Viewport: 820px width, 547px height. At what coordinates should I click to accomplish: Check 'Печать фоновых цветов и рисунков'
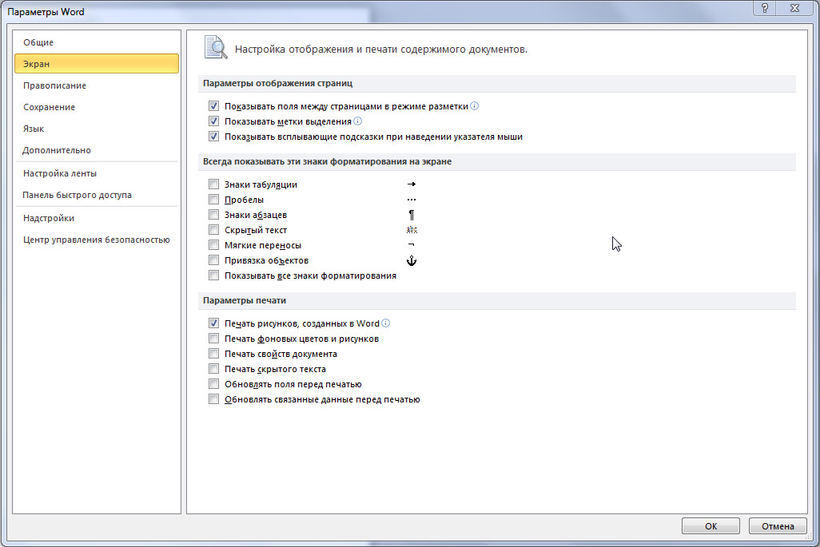click(x=213, y=338)
